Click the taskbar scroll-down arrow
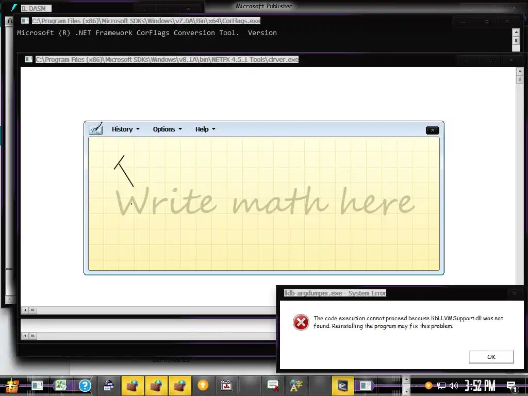528x396 pixels. coord(406,391)
